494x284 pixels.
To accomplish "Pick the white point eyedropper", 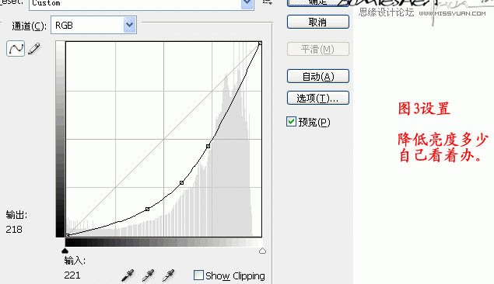I will point(168,275).
